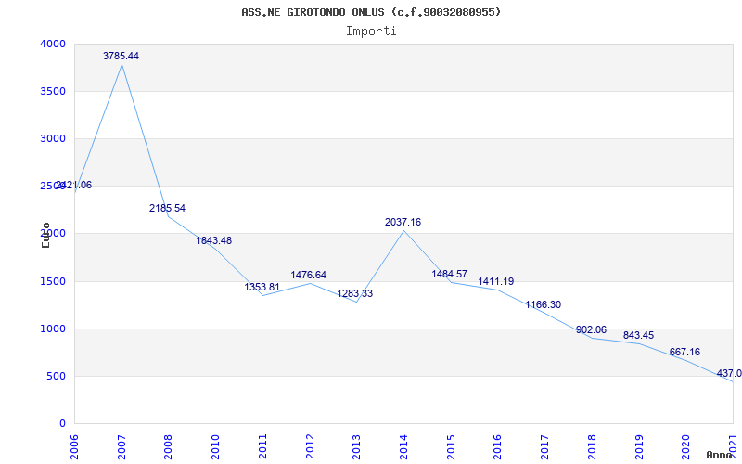
Task: Click the Importi subtitle
Action: (371, 32)
